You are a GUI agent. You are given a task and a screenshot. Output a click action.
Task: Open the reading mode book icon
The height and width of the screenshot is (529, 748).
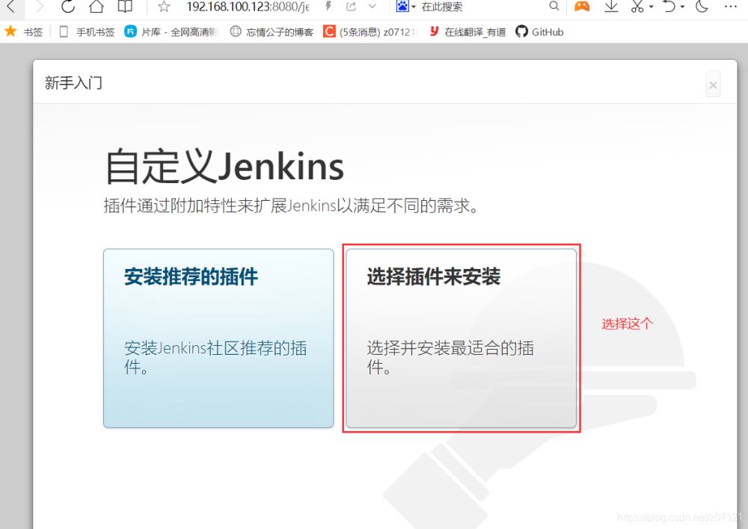(125, 6)
